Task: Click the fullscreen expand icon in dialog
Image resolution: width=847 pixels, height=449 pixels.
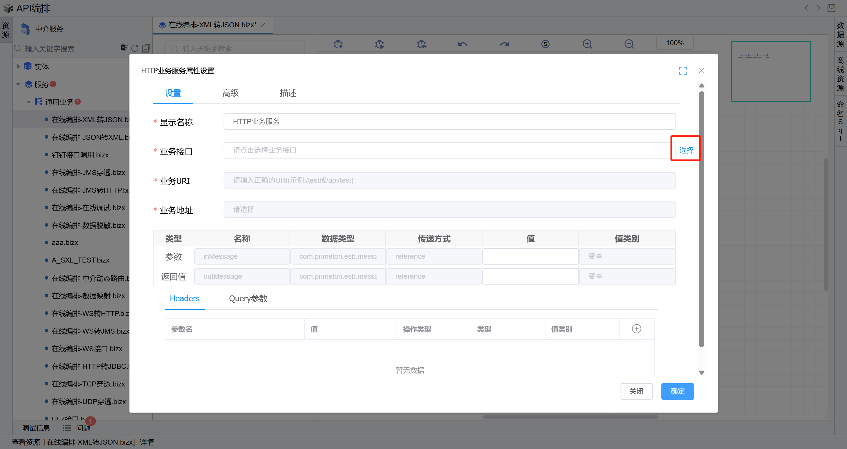Action: point(683,70)
